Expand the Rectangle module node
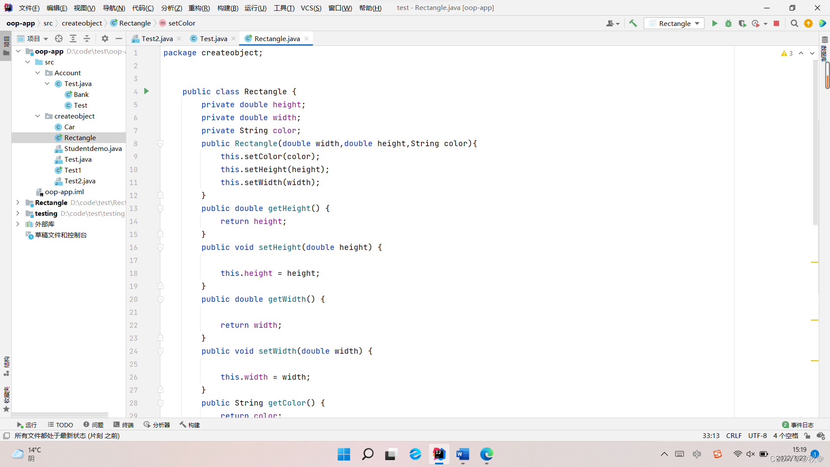This screenshot has height=467, width=830. [18, 203]
